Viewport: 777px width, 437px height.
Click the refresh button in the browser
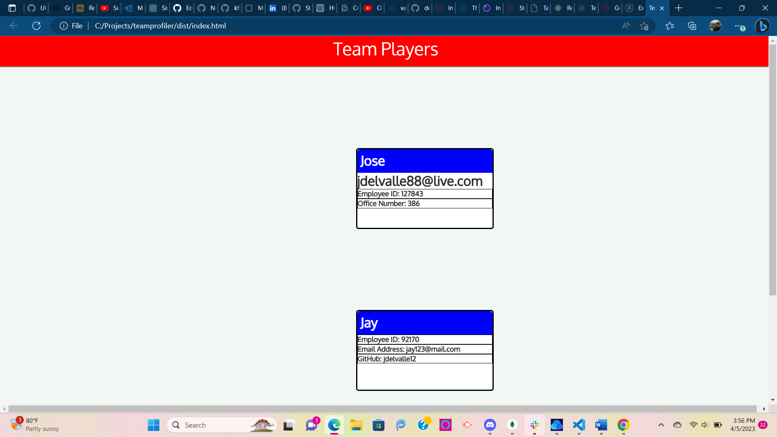pos(36,25)
